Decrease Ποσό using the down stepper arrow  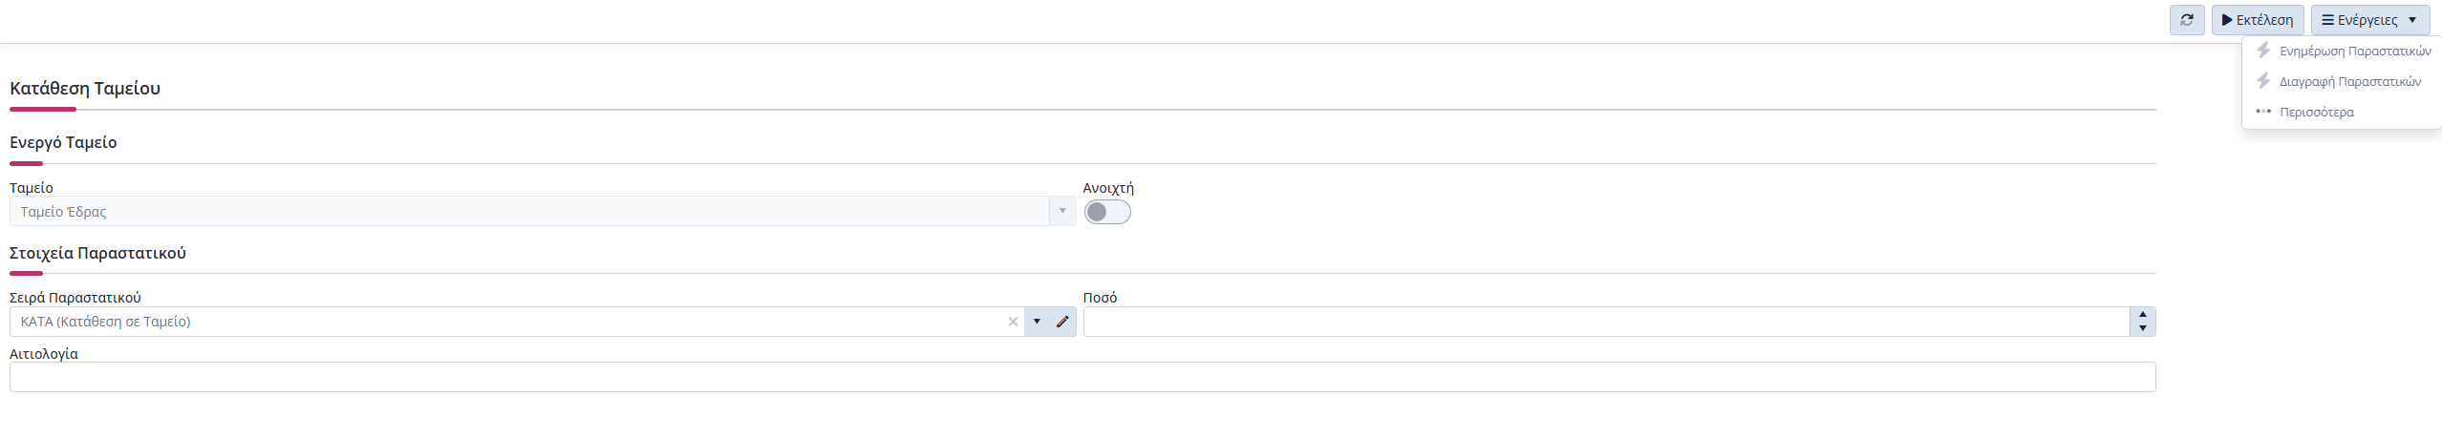tap(2143, 328)
